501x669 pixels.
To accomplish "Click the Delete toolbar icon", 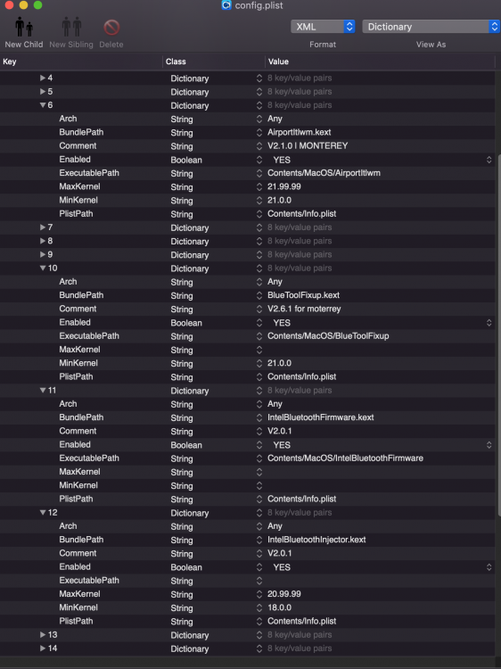I will 111,28.
